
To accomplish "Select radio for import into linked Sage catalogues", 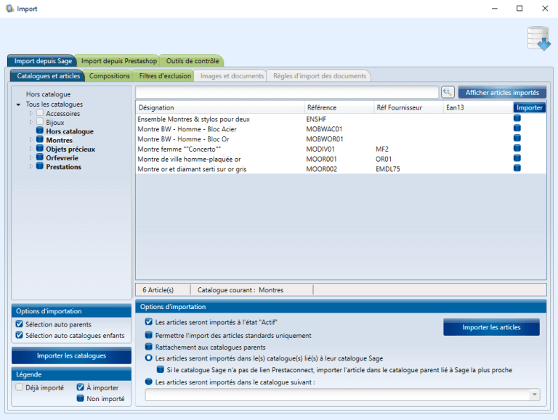I will pos(149,358).
